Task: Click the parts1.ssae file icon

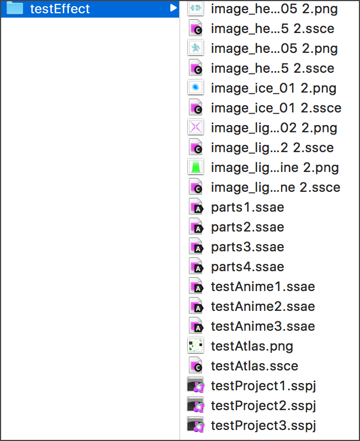Action: 196,207
